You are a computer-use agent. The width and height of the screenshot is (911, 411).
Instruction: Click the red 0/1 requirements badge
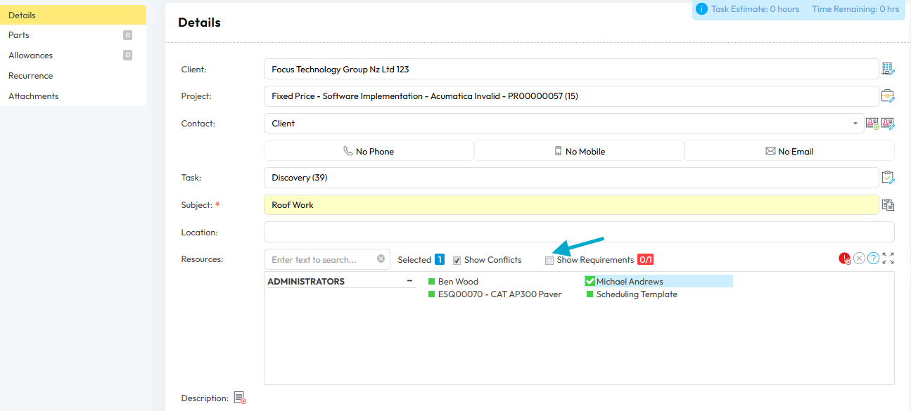pos(646,260)
